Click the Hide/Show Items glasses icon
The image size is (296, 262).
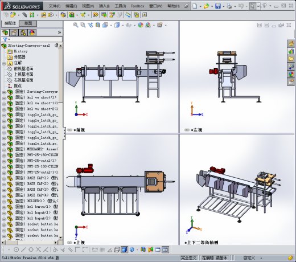129,25
